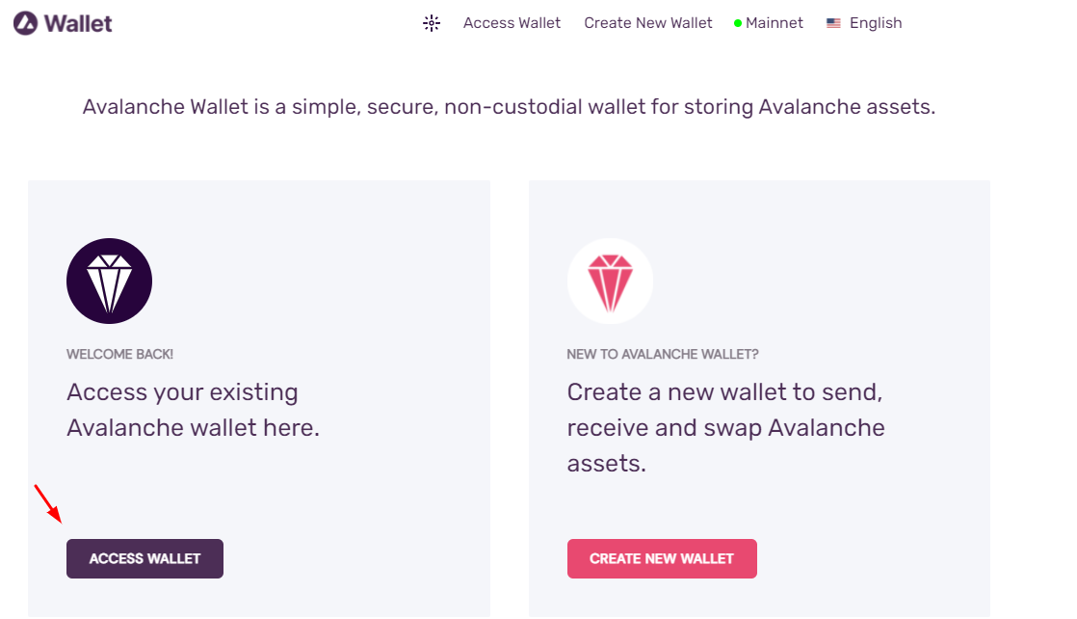
Task: Click the "Wallet" brand name text
Action: [78, 23]
